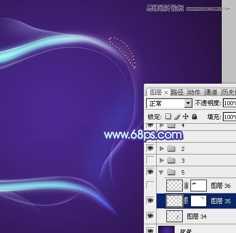Screen dimensions: 236x233
Task: Select 图层 34 layer thumbnail
Action: (x=175, y=216)
